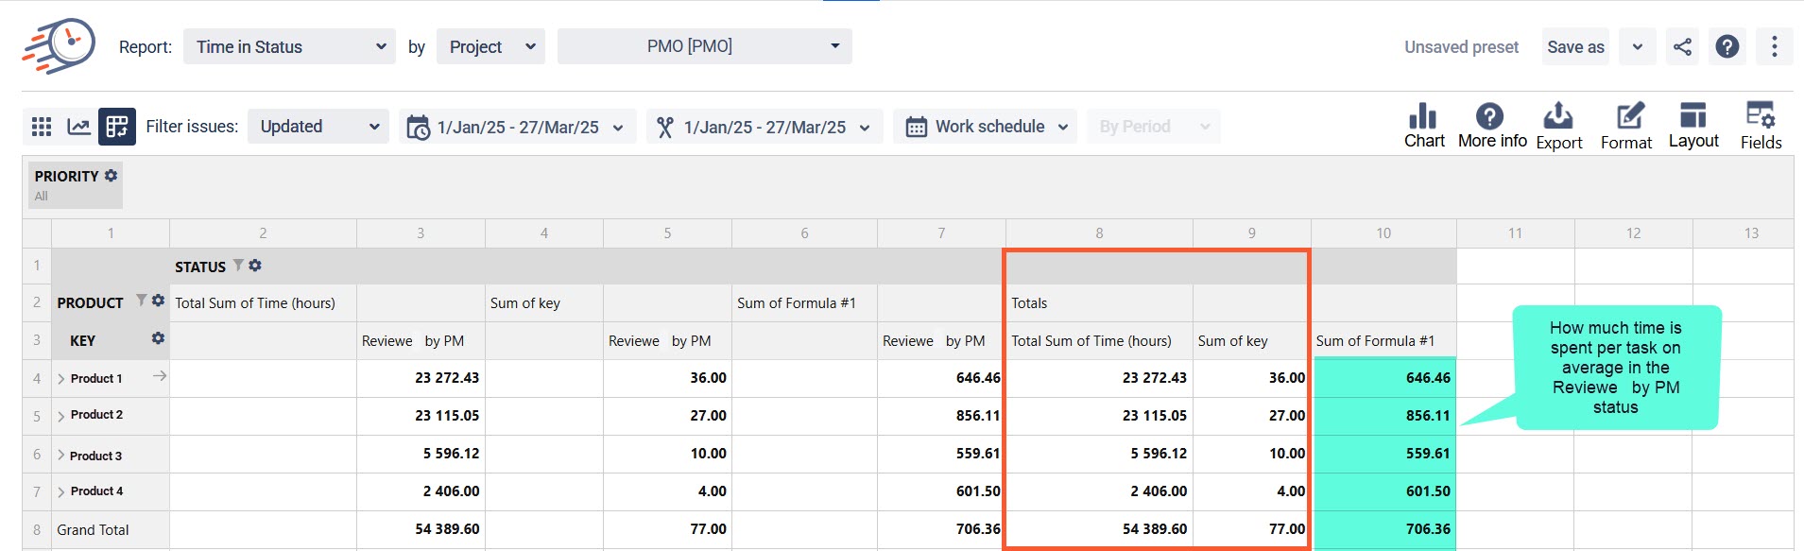The image size is (1804, 551).
Task: Open the KEY field gear settings
Action: pyautogui.click(x=158, y=338)
